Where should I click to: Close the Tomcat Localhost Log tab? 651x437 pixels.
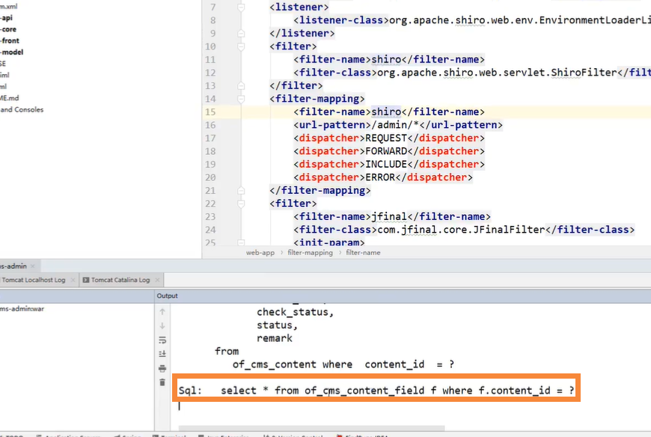73,280
